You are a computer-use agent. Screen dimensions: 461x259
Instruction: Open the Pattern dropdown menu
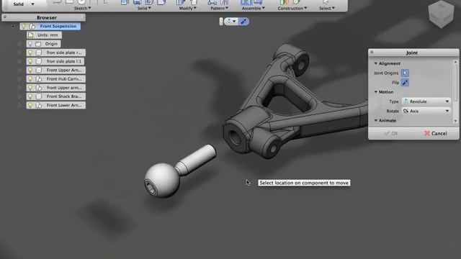(x=219, y=8)
